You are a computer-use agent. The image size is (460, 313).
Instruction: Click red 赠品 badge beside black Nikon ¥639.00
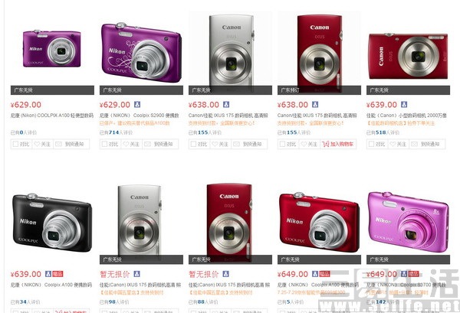58,274
